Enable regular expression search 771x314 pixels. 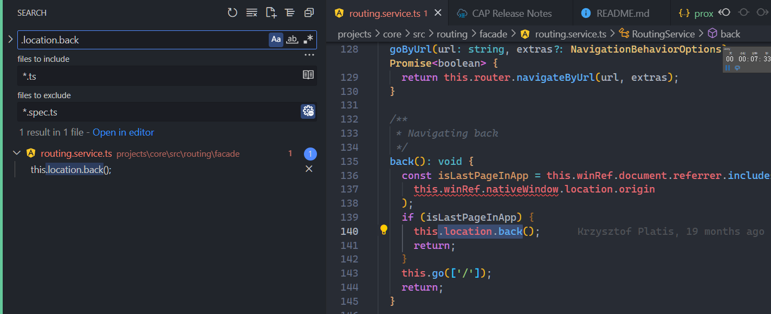tap(308, 40)
